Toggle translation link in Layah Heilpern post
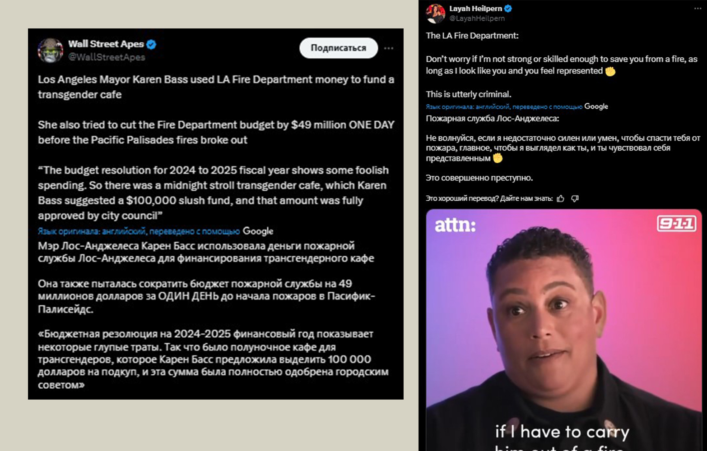The width and height of the screenshot is (707, 451). 504,107
